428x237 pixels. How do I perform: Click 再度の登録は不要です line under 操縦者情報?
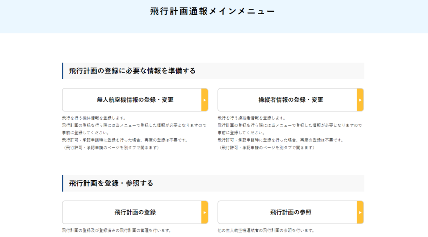[x=280, y=140]
